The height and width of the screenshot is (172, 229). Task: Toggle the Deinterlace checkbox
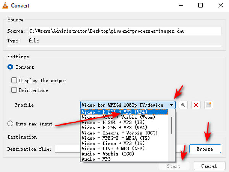[x=14, y=90]
